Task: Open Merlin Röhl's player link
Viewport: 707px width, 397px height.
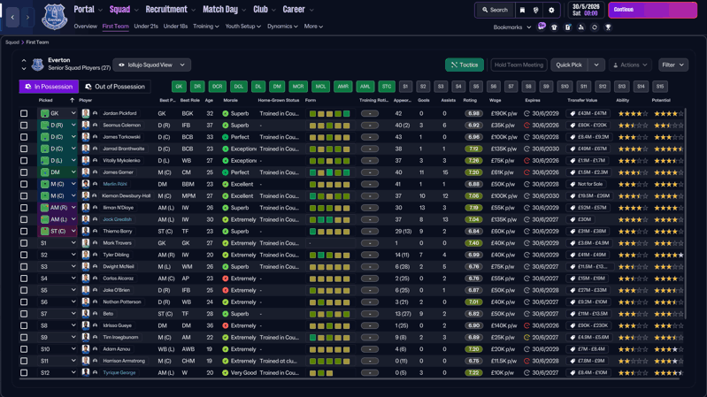Action: [x=115, y=184]
